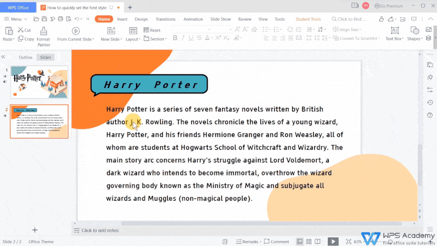
Task: Click the Decrease Font Size icon
Action: 245,30
